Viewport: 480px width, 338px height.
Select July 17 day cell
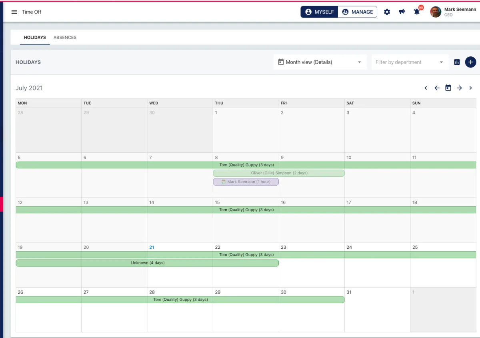click(377, 220)
